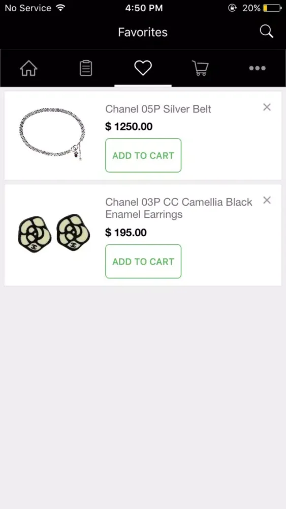The width and height of the screenshot is (286, 509).
Task: Remove Chanel 05P Silver Belt from favorites
Action: point(267,107)
